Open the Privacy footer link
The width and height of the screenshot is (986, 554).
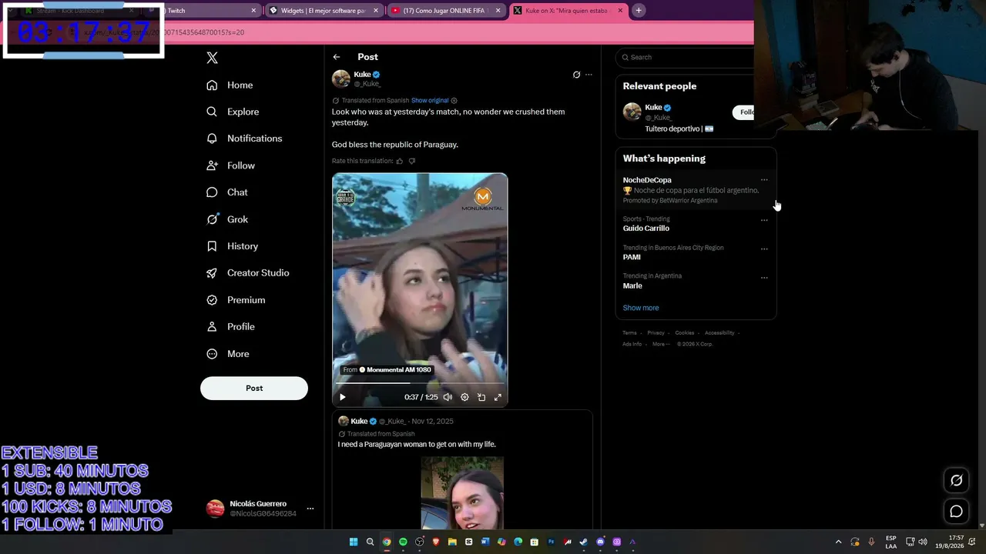(656, 333)
